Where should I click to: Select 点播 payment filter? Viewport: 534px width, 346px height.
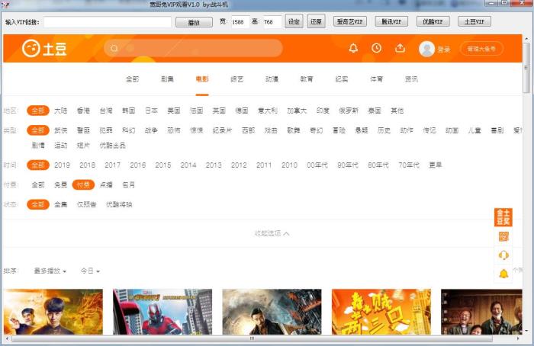106,184
